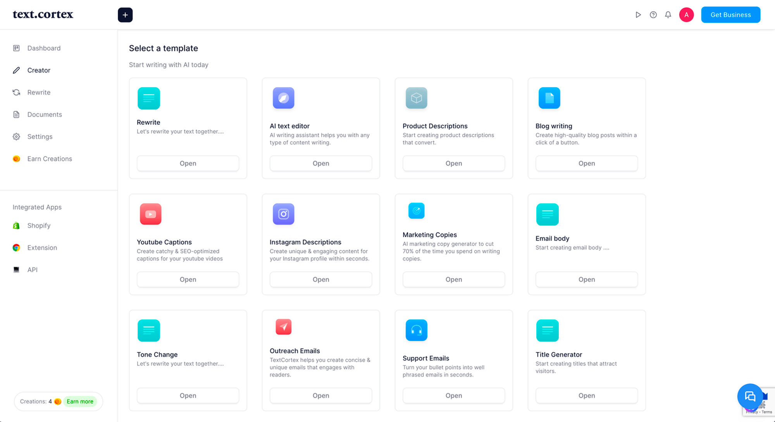Screen dimensions: 775x422
Task: Click the help question mark icon
Action: tap(653, 15)
